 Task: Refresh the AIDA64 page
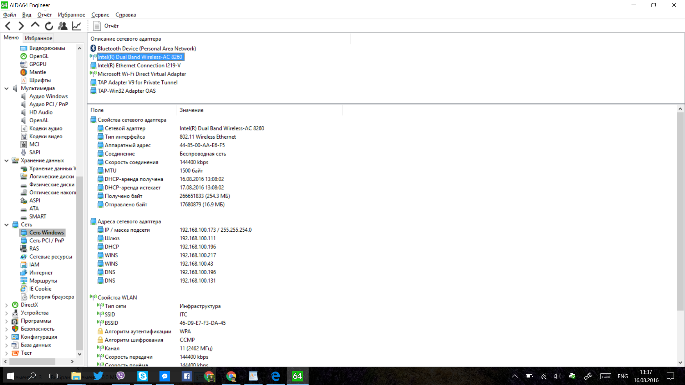click(49, 26)
